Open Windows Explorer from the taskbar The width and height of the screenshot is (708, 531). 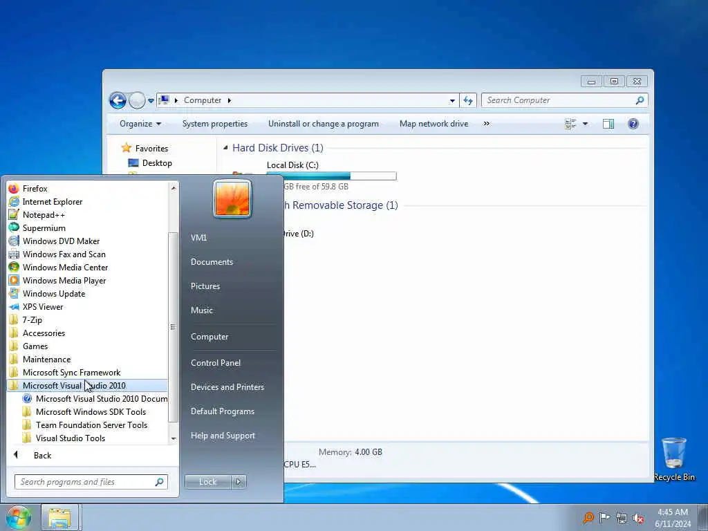(60, 517)
